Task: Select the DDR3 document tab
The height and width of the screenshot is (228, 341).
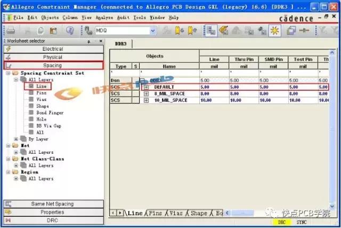Action: 121,44
